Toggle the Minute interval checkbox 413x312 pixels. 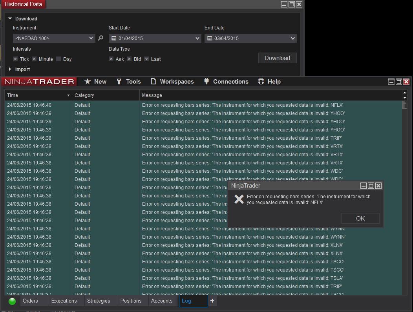(34, 59)
